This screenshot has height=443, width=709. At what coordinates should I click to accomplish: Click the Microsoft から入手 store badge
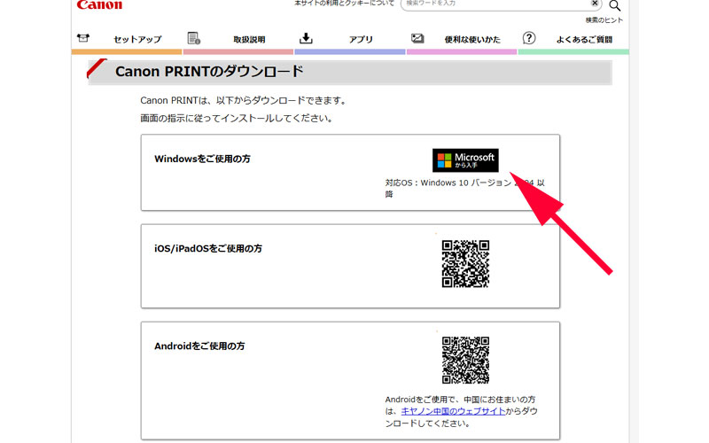coord(465,159)
